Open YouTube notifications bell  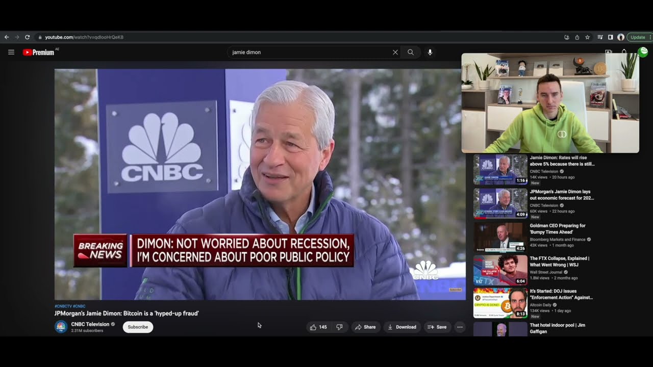point(624,52)
